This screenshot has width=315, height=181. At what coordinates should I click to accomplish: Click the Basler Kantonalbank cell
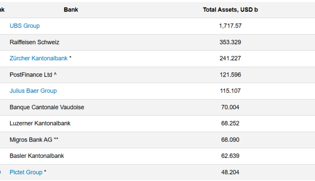pos(37,156)
